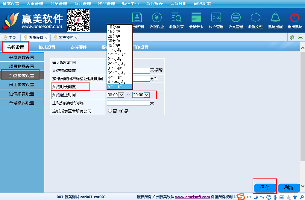Select 否 radio for 连锁报表查看所有公司
This screenshot has width=305, height=200.
(110, 111)
